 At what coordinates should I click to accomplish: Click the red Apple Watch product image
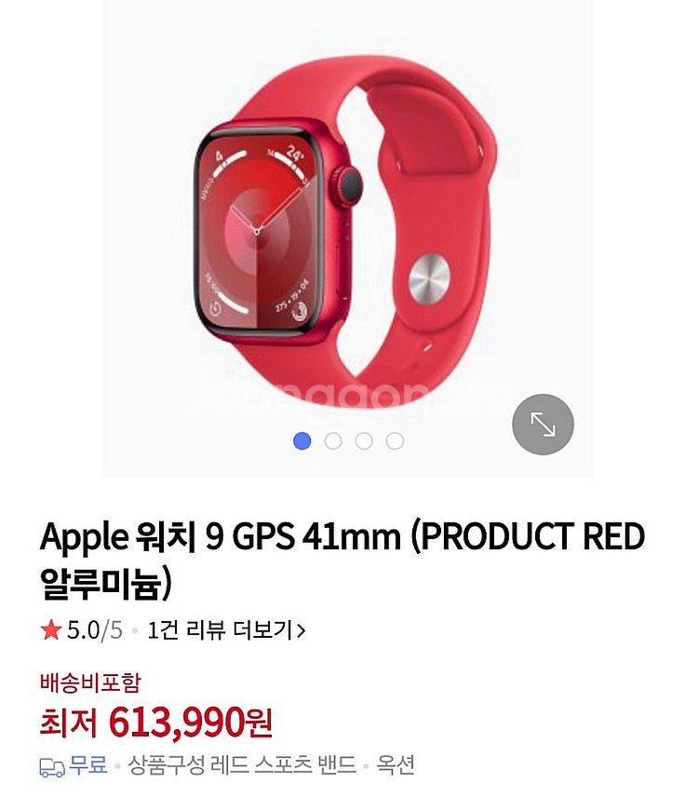tap(345, 231)
